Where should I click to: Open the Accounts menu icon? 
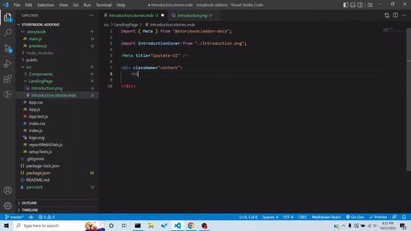pyautogui.click(x=8, y=191)
